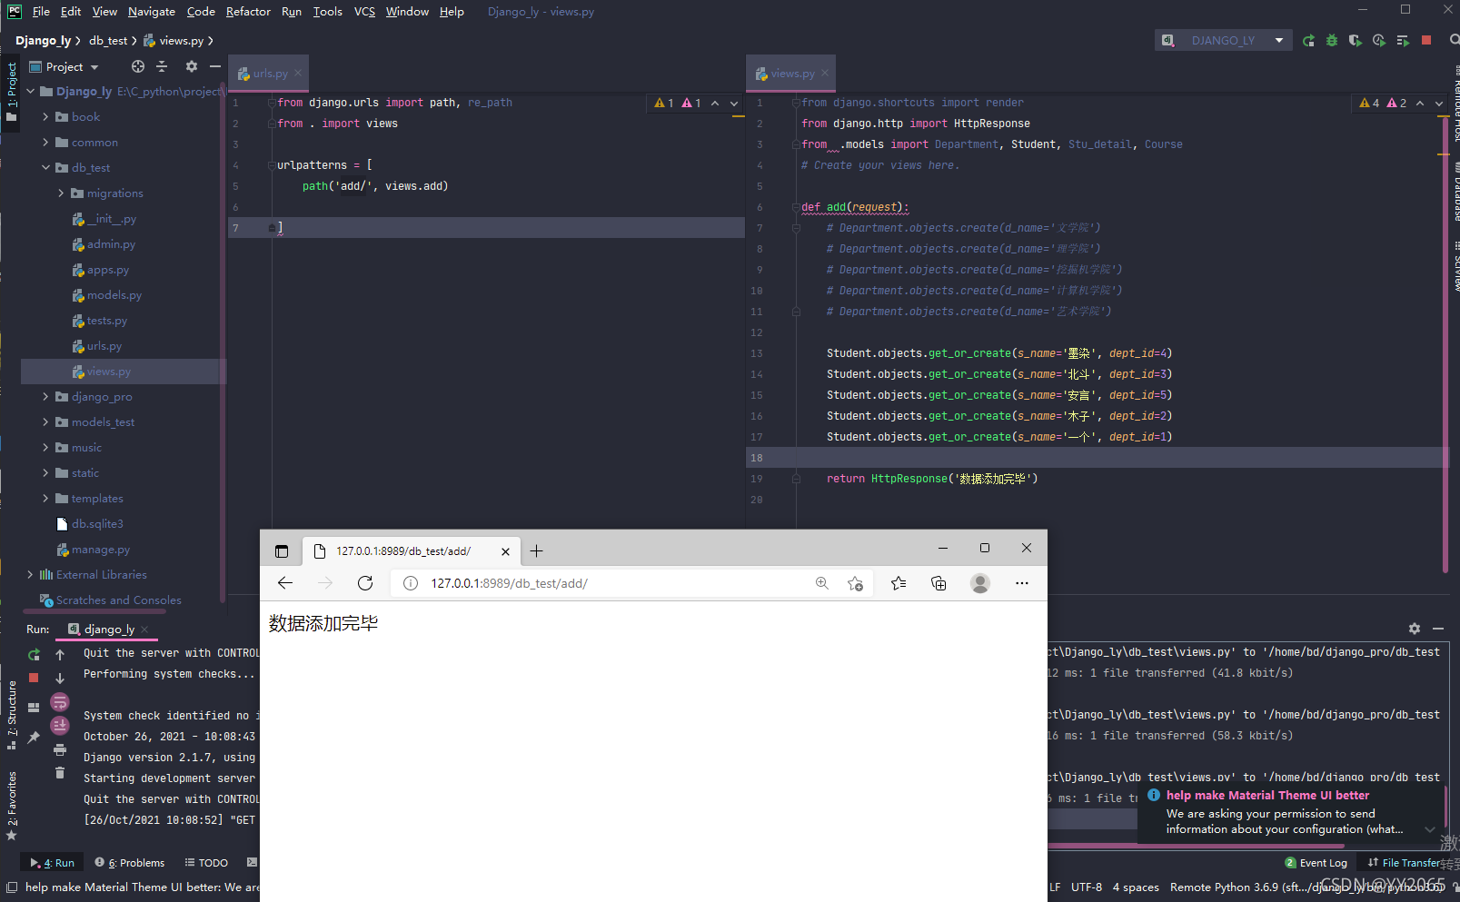Toggle soft-wrap in the Run console
Viewport: 1460px width, 902px height.
tap(60, 702)
